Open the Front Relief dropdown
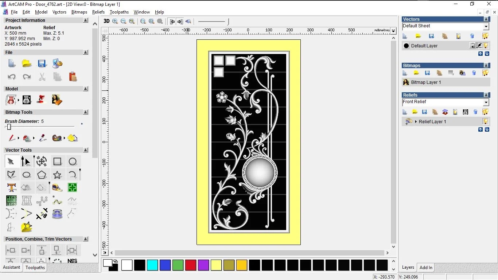Image resolution: width=498 pixels, height=280 pixels. 486,102
